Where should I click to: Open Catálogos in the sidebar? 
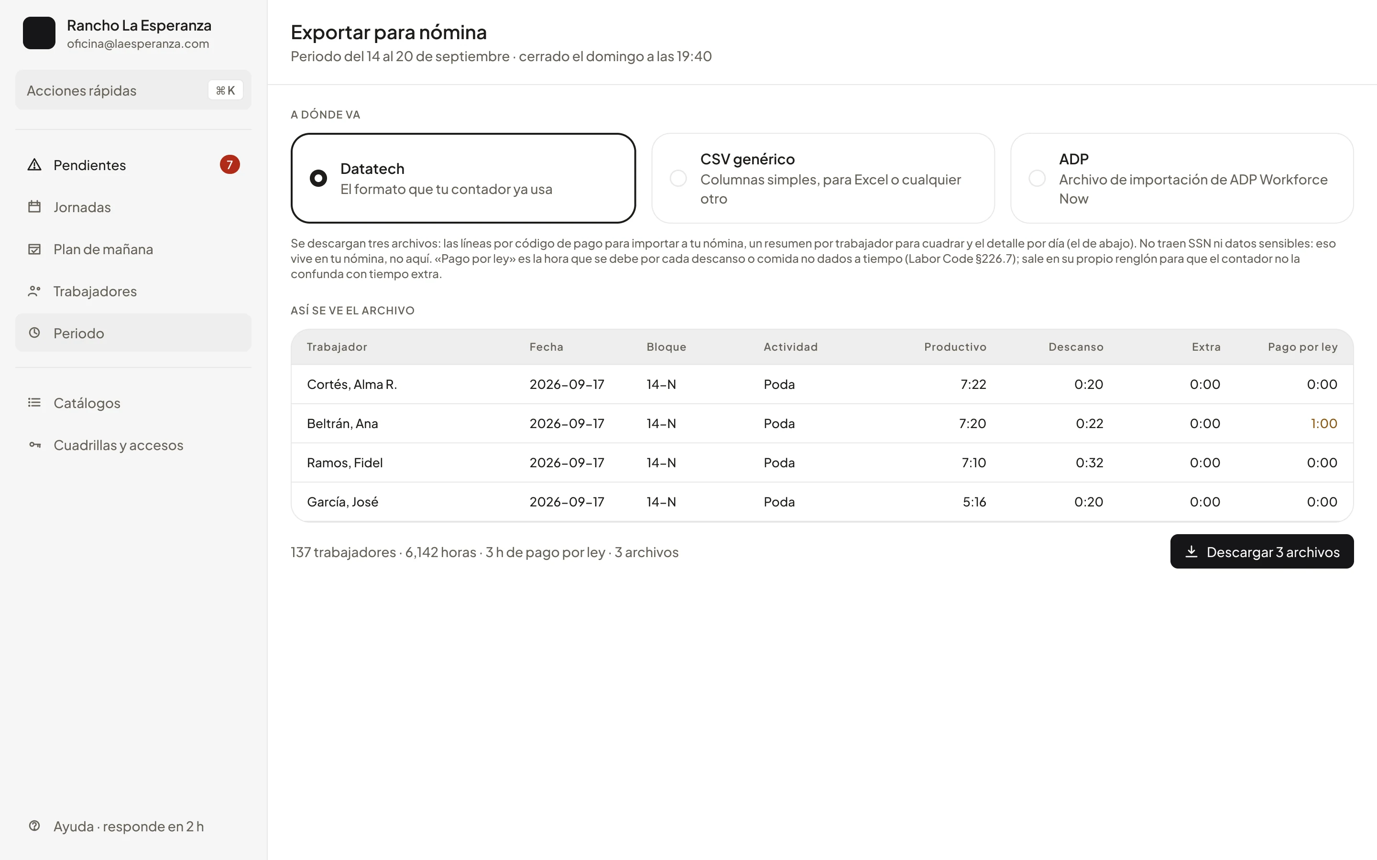click(x=133, y=403)
